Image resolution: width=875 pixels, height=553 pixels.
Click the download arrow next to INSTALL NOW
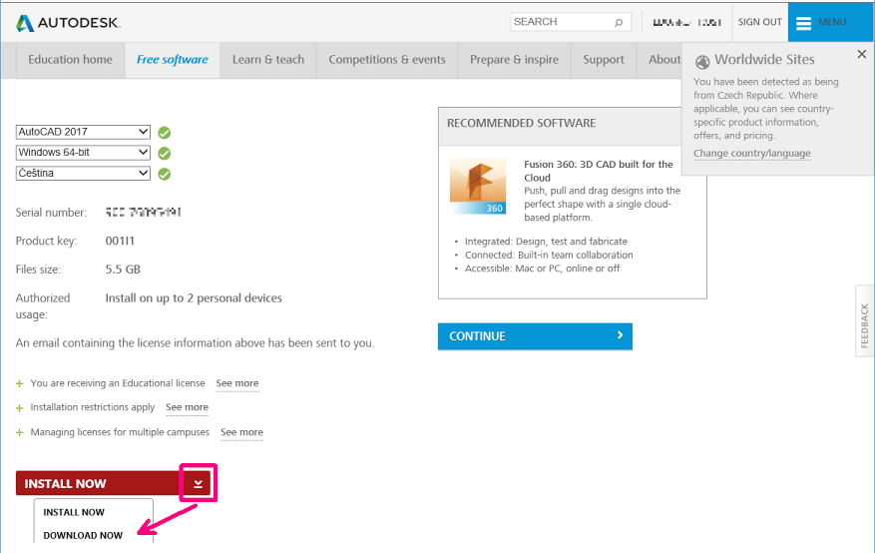(199, 483)
